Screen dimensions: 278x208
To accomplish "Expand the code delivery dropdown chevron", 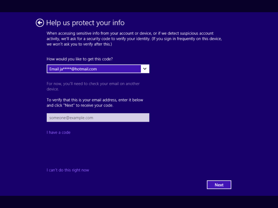I will (145, 69).
